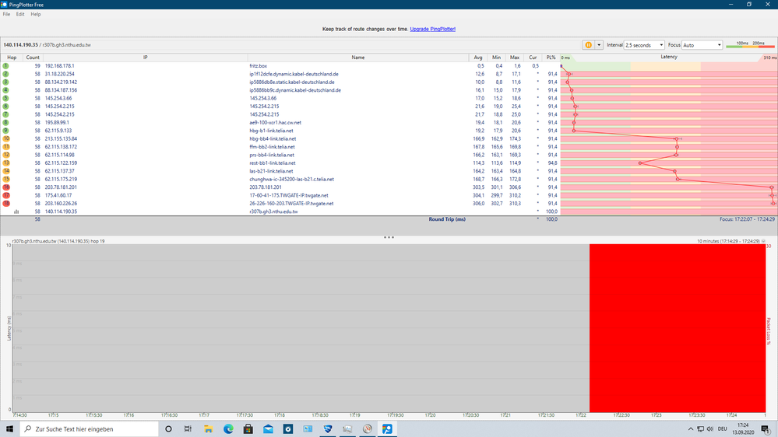Image resolution: width=778 pixels, height=437 pixels.
Task: Open the volume control in system tray
Action: pos(710,429)
